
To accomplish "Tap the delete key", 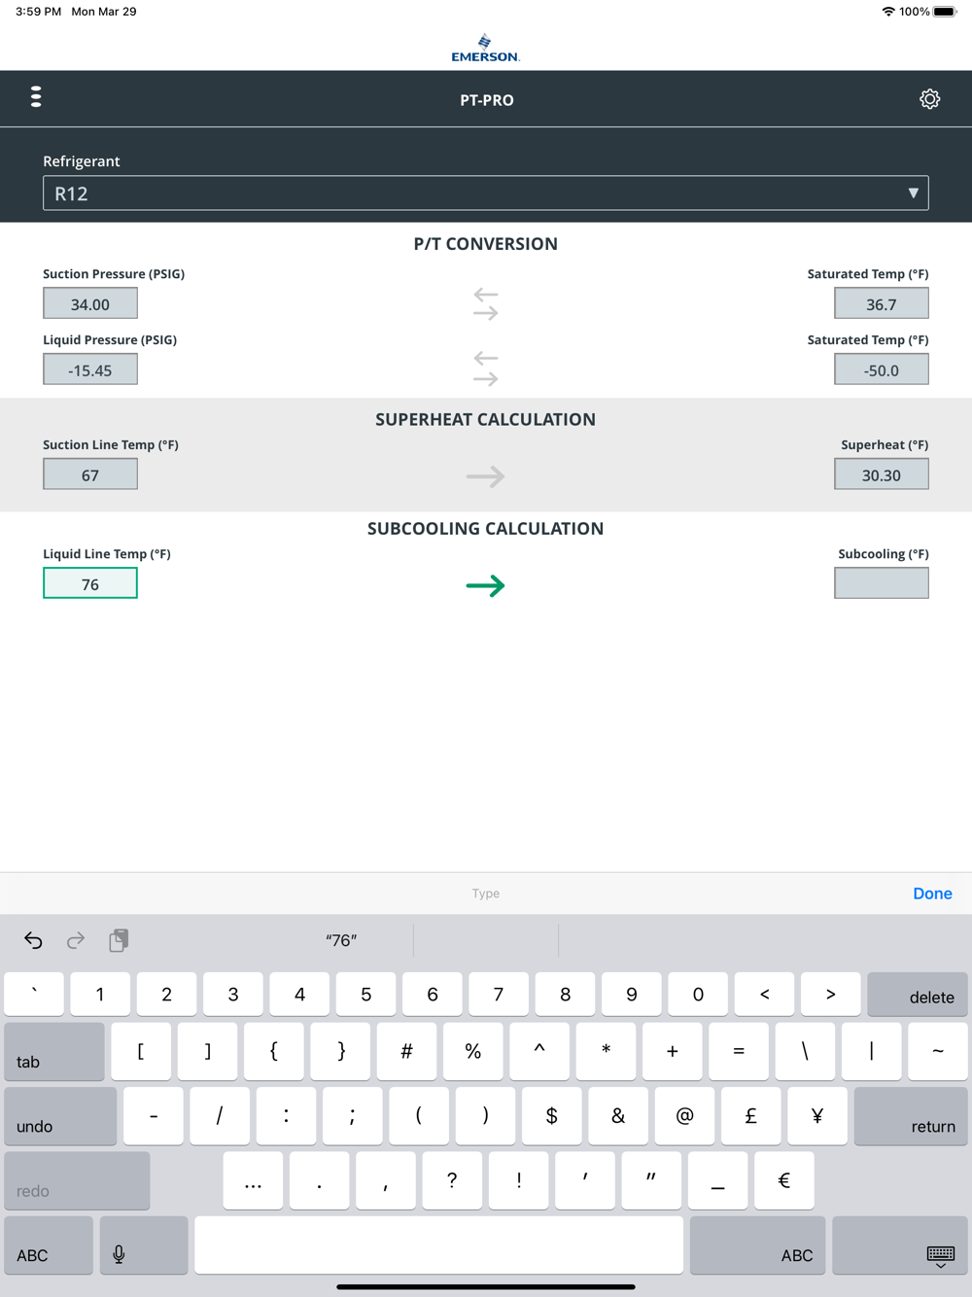I will [x=918, y=995].
